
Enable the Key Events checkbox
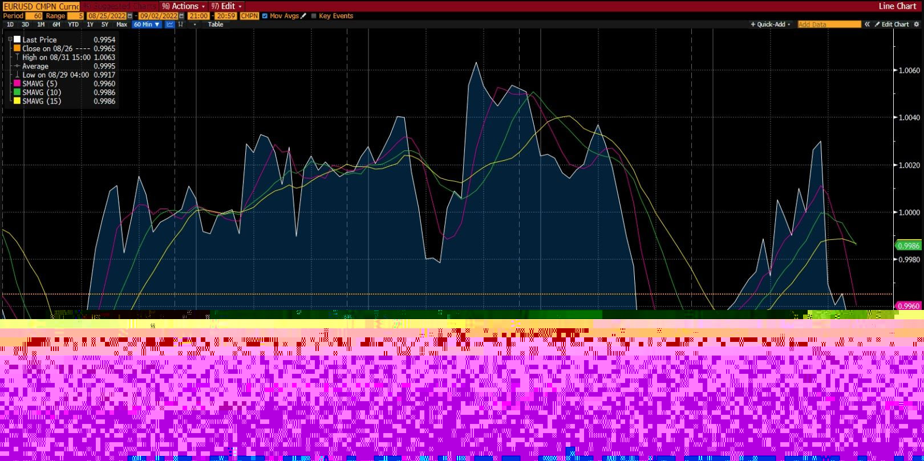pos(314,16)
